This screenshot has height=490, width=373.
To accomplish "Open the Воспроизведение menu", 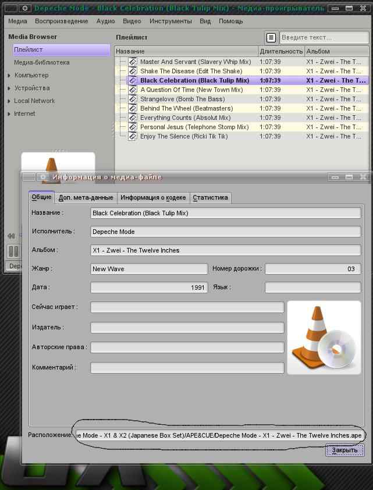I will pyautogui.click(x=62, y=22).
